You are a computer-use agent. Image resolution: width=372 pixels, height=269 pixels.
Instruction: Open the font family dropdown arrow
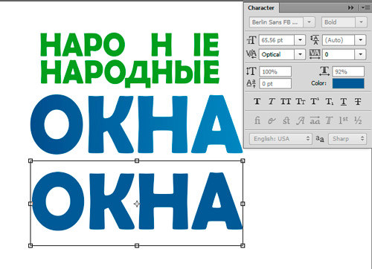[x=309, y=22]
